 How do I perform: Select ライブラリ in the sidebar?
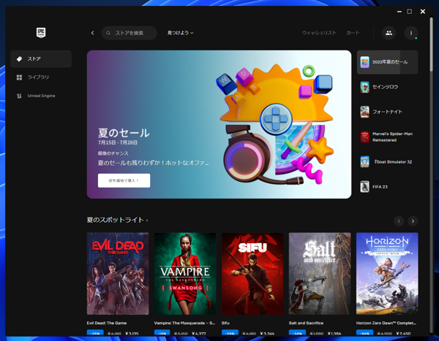(41, 77)
